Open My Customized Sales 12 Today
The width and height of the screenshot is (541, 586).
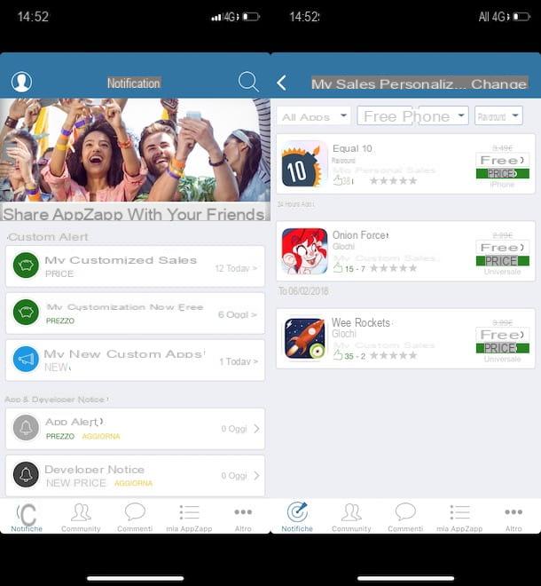click(135, 266)
